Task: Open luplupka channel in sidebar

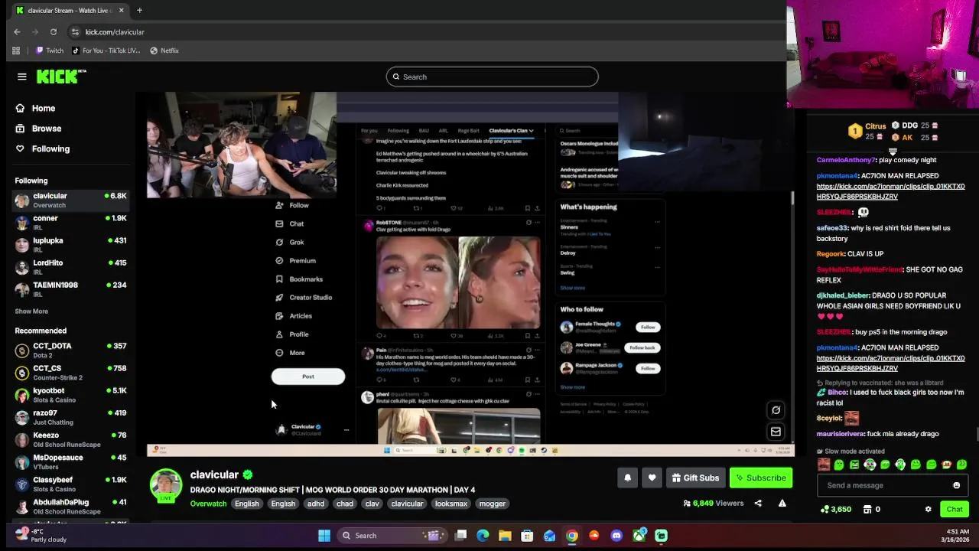Action: pyautogui.click(x=70, y=245)
